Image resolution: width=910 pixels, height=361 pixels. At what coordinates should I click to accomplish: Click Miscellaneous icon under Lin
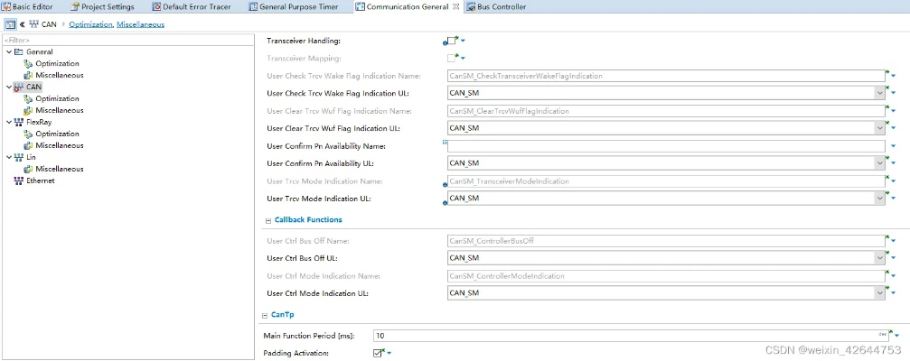[x=28, y=169]
